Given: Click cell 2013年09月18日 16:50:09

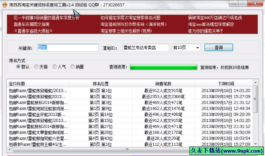Looking at the screenshot, I should [226, 133].
